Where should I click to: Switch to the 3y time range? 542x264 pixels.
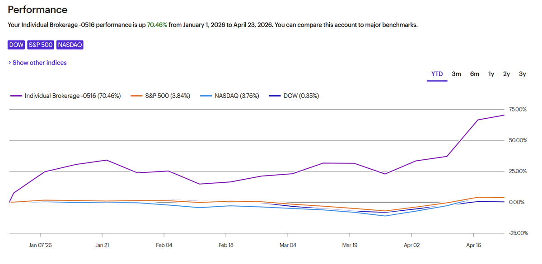point(522,74)
